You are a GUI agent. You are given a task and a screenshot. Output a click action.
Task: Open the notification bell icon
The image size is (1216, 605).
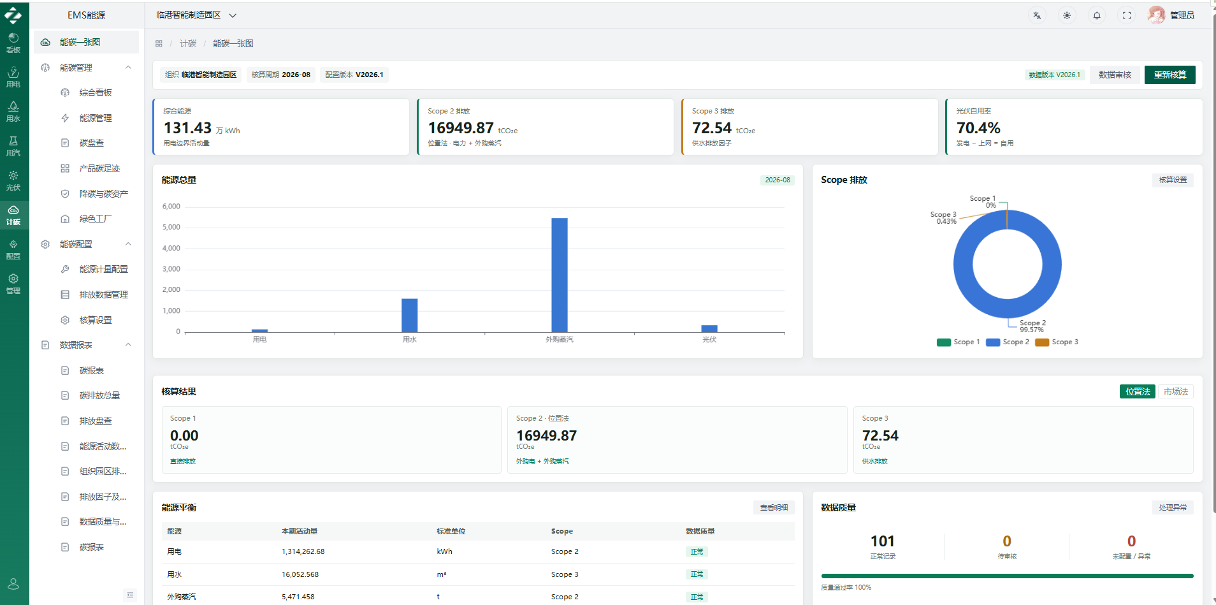tap(1097, 16)
